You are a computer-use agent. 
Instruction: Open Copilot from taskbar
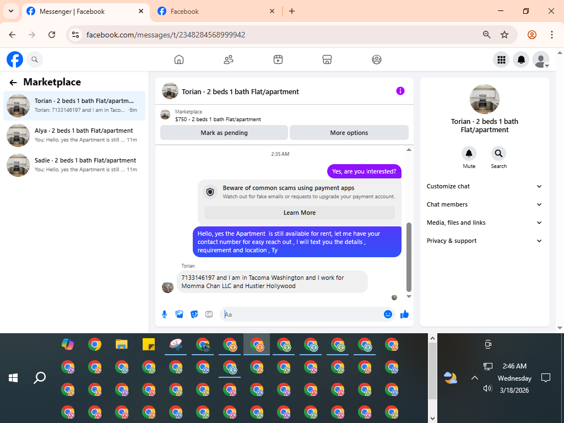[x=68, y=344]
